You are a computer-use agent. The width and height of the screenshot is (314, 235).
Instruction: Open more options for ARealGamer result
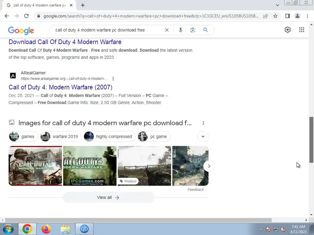[x=113, y=79]
